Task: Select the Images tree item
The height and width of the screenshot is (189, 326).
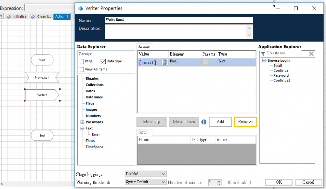Action: (x=91, y=110)
